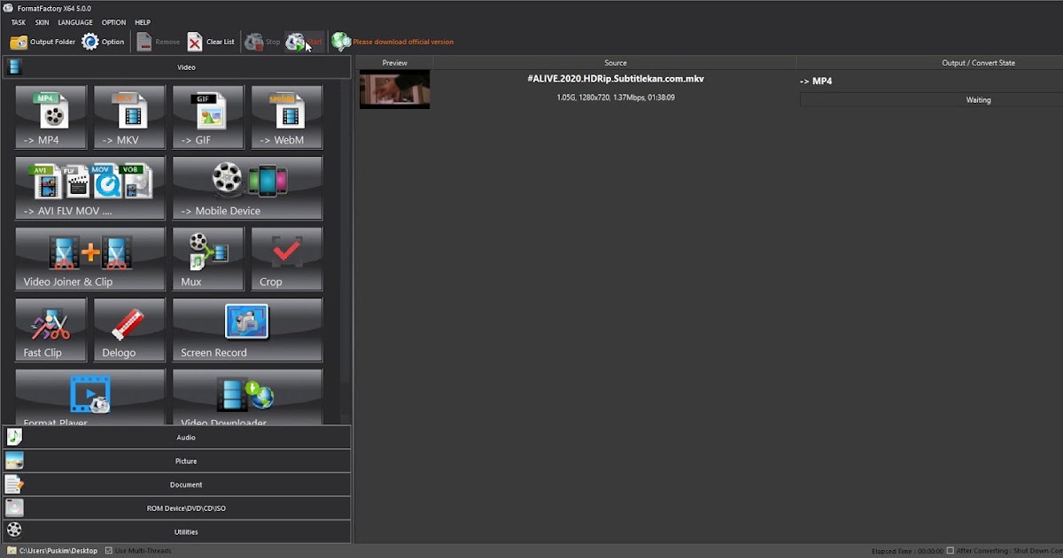The height and width of the screenshot is (558, 1063).
Task: Click the file info '1.05G, 1280x720' text
Action: (x=616, y=97)
